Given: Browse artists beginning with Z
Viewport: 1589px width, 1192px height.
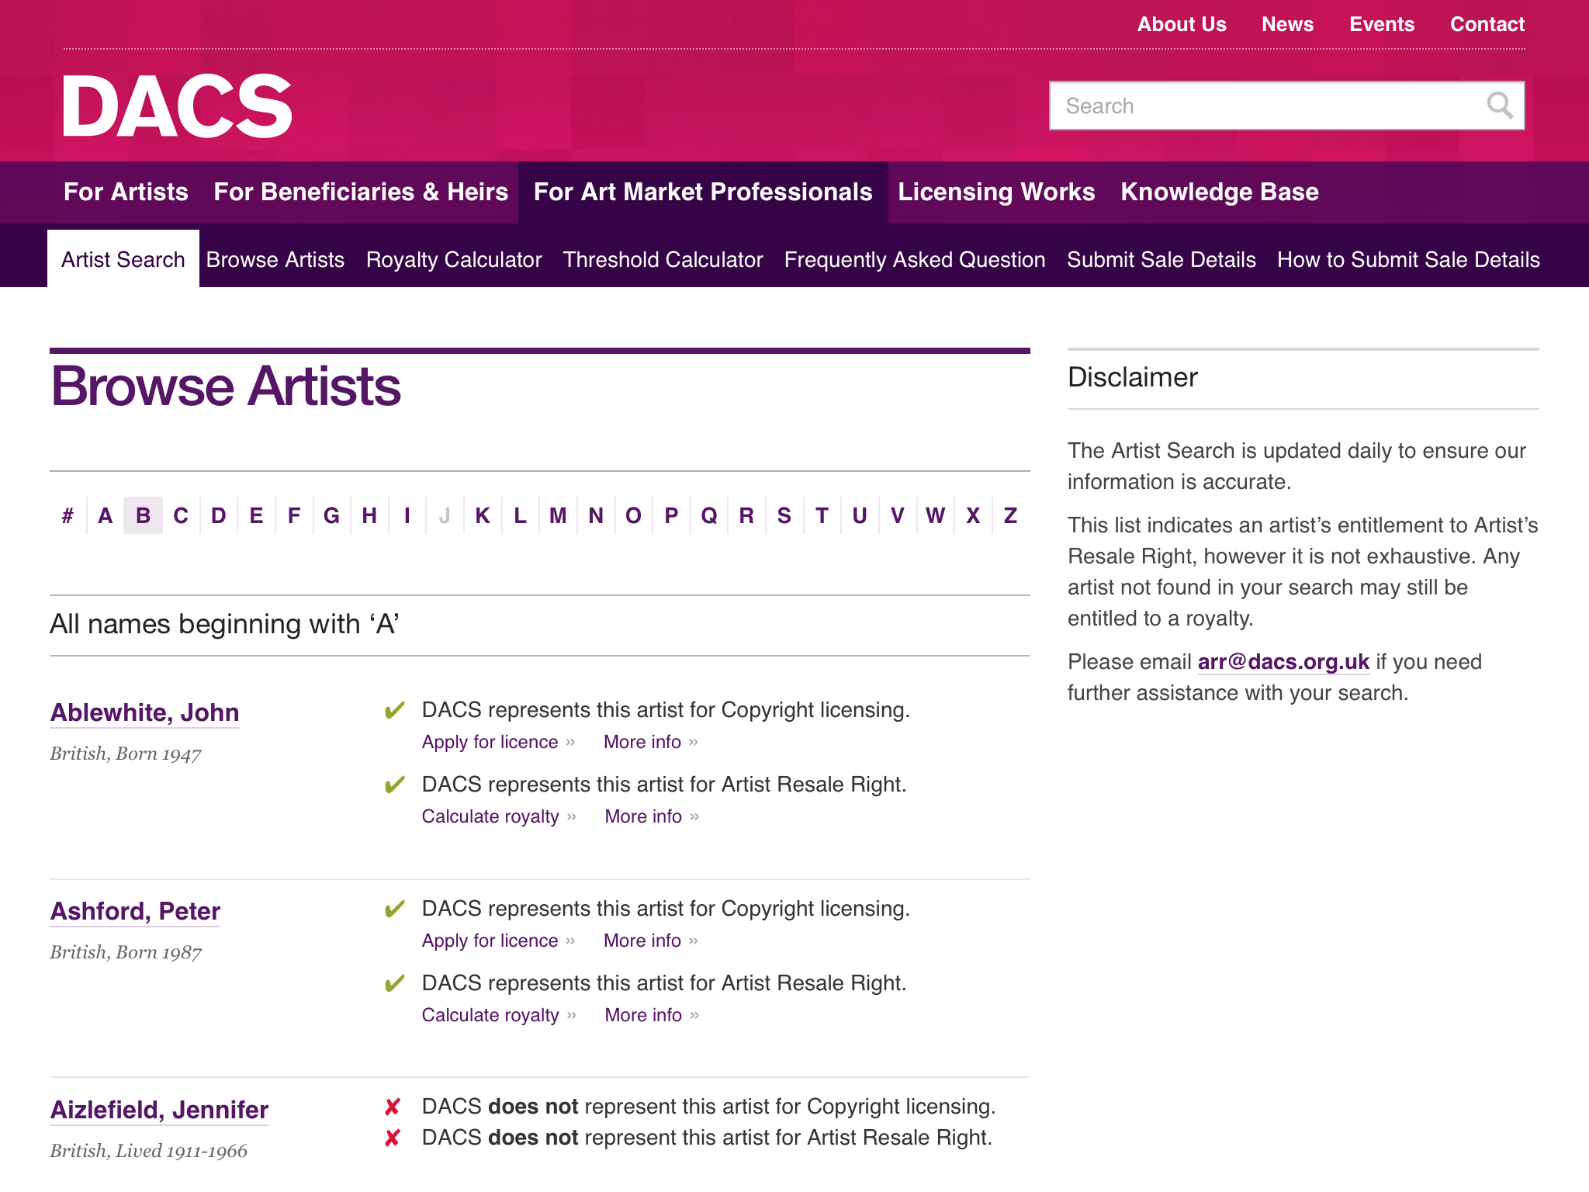Looking at the screenshot, I should (1010, 515).
